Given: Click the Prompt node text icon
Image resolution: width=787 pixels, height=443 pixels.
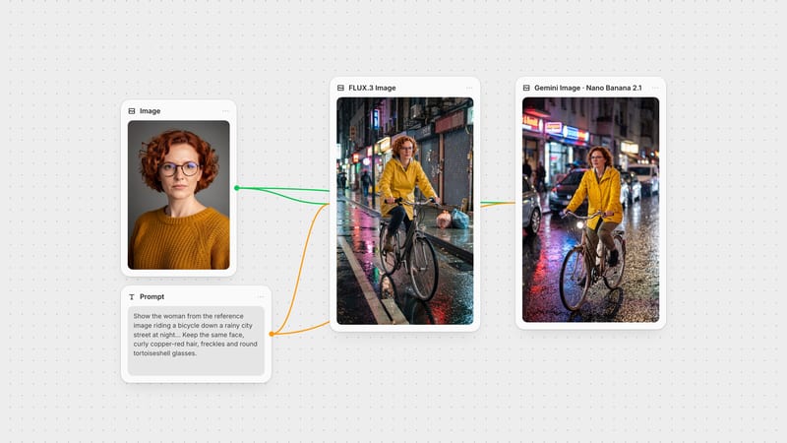Looking at the screenshot, I should coord(132,297).
